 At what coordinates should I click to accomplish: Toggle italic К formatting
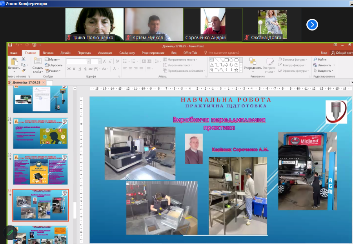(x=74, y=69)
